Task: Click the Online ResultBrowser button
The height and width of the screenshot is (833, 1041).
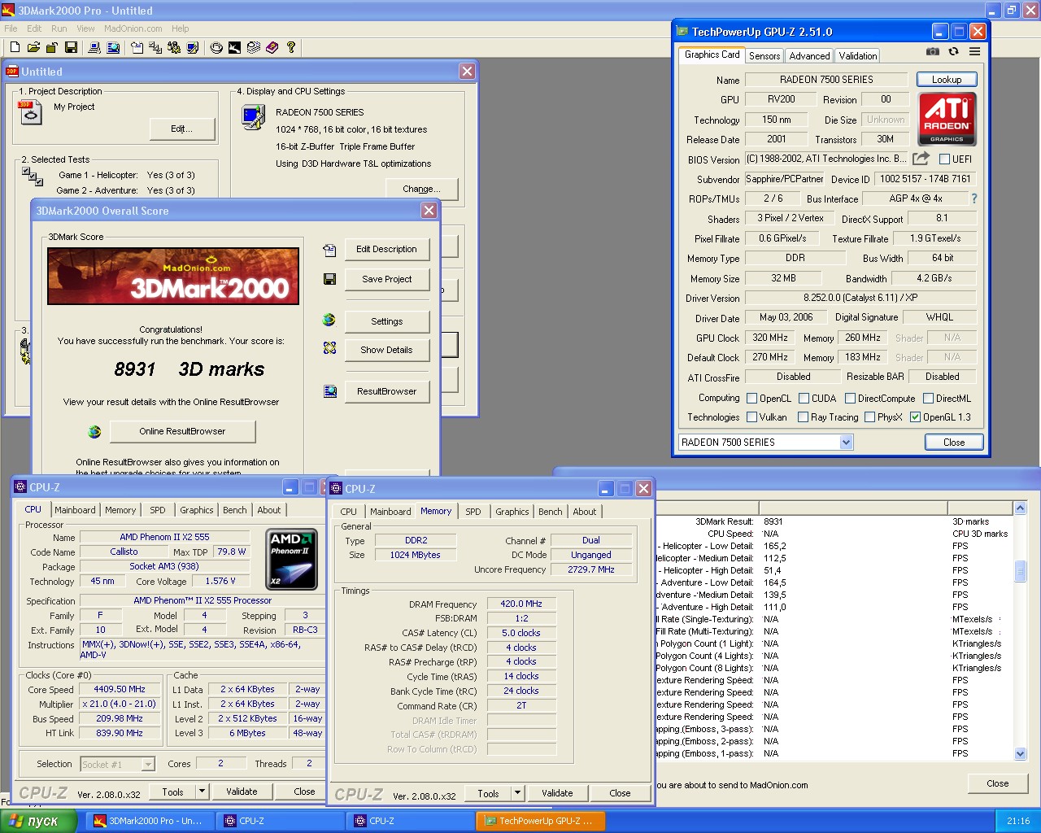Action: point(182,431)
